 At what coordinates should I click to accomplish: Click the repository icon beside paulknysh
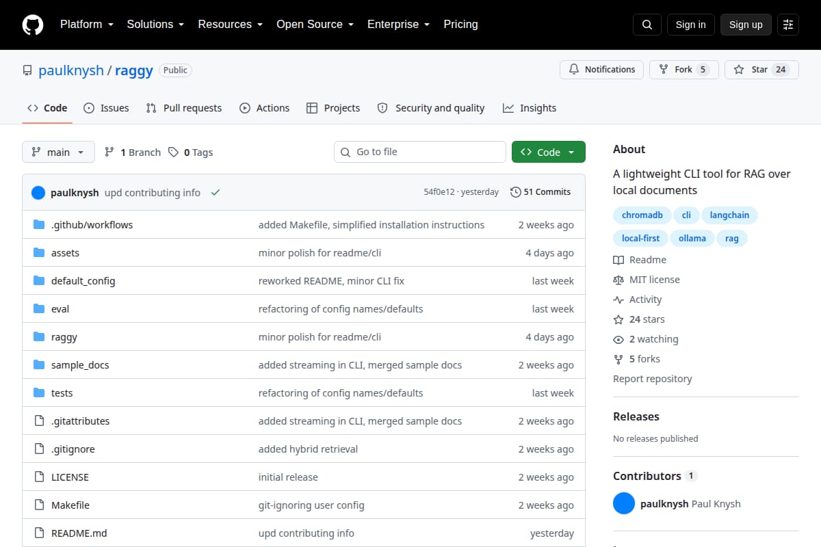(27, 70)
